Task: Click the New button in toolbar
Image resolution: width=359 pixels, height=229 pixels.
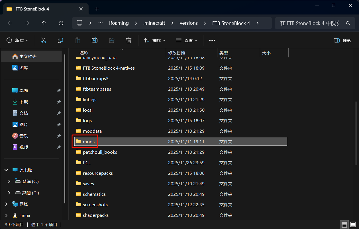Action: click(x=17, y=40)
